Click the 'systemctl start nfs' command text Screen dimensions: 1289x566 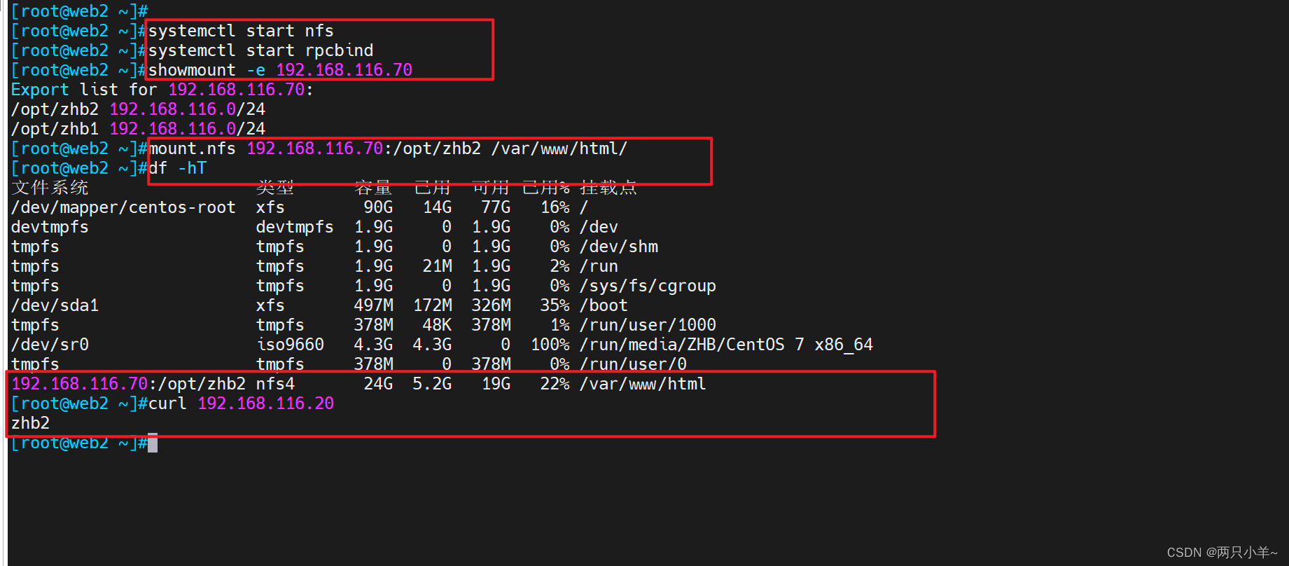(x=241, y=31)
